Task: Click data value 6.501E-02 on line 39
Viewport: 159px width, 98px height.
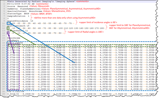Action: pos(13,94)
